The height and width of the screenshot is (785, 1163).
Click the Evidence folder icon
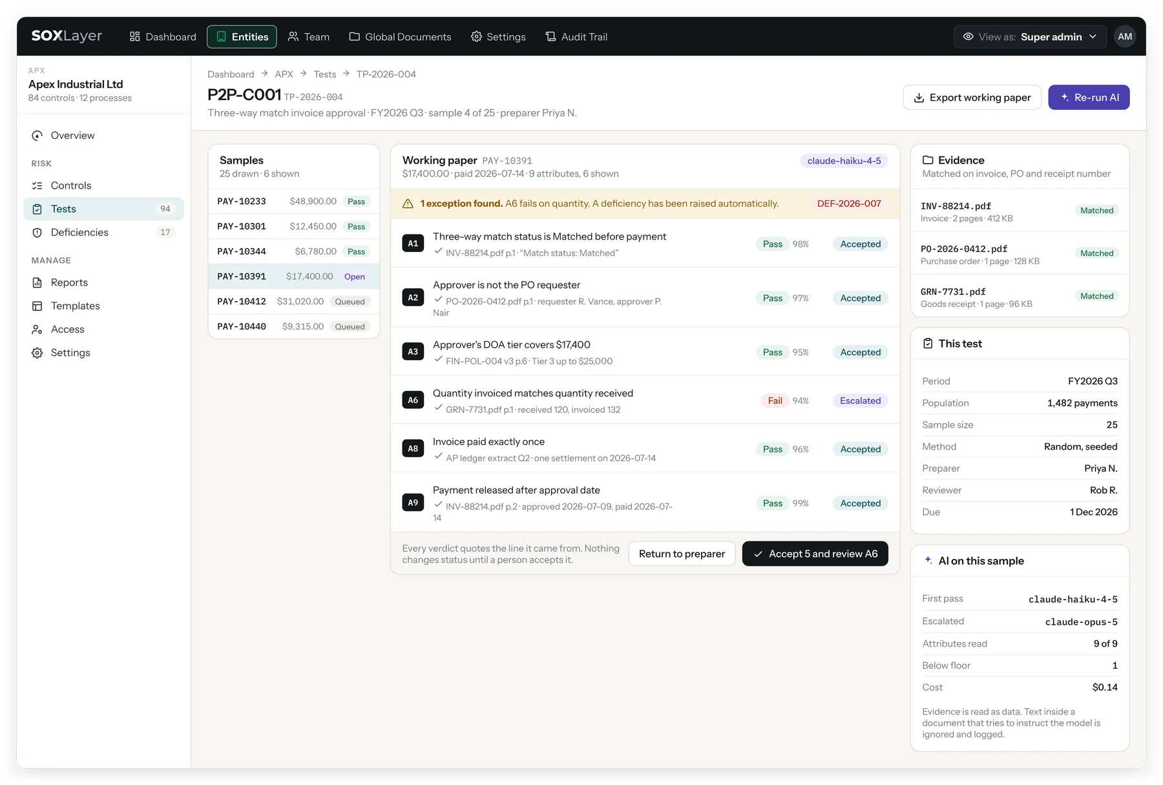coord(928,160)
